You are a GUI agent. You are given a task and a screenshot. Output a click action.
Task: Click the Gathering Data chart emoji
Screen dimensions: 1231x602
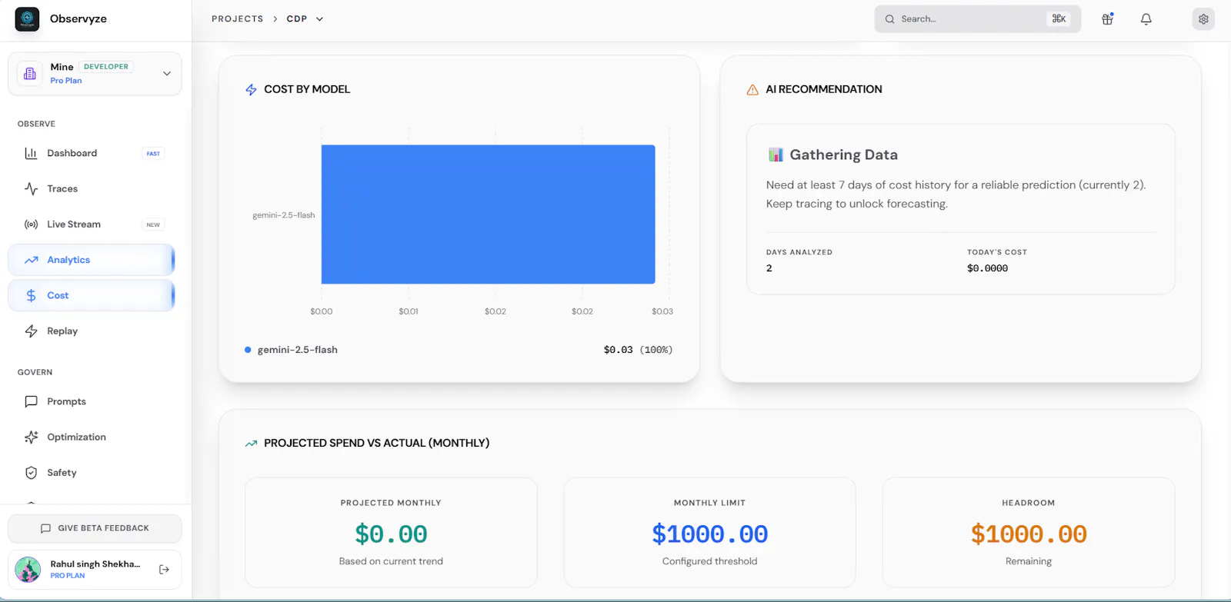pyautogui.click(x=776, y=155)
